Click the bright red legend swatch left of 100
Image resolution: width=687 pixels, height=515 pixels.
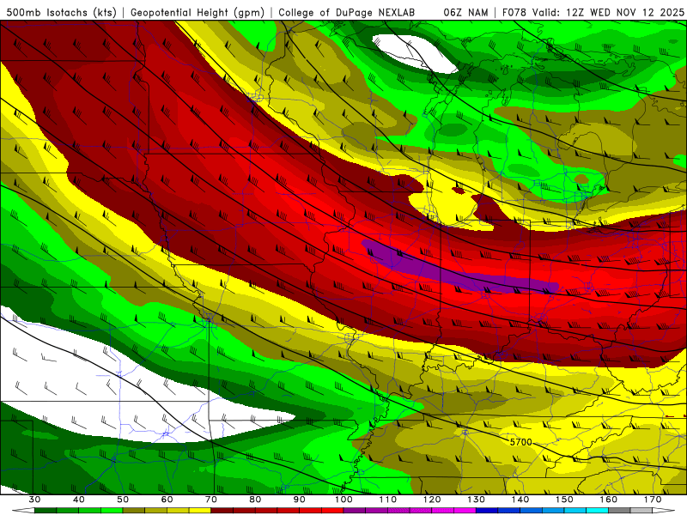(x=332, y=511)
